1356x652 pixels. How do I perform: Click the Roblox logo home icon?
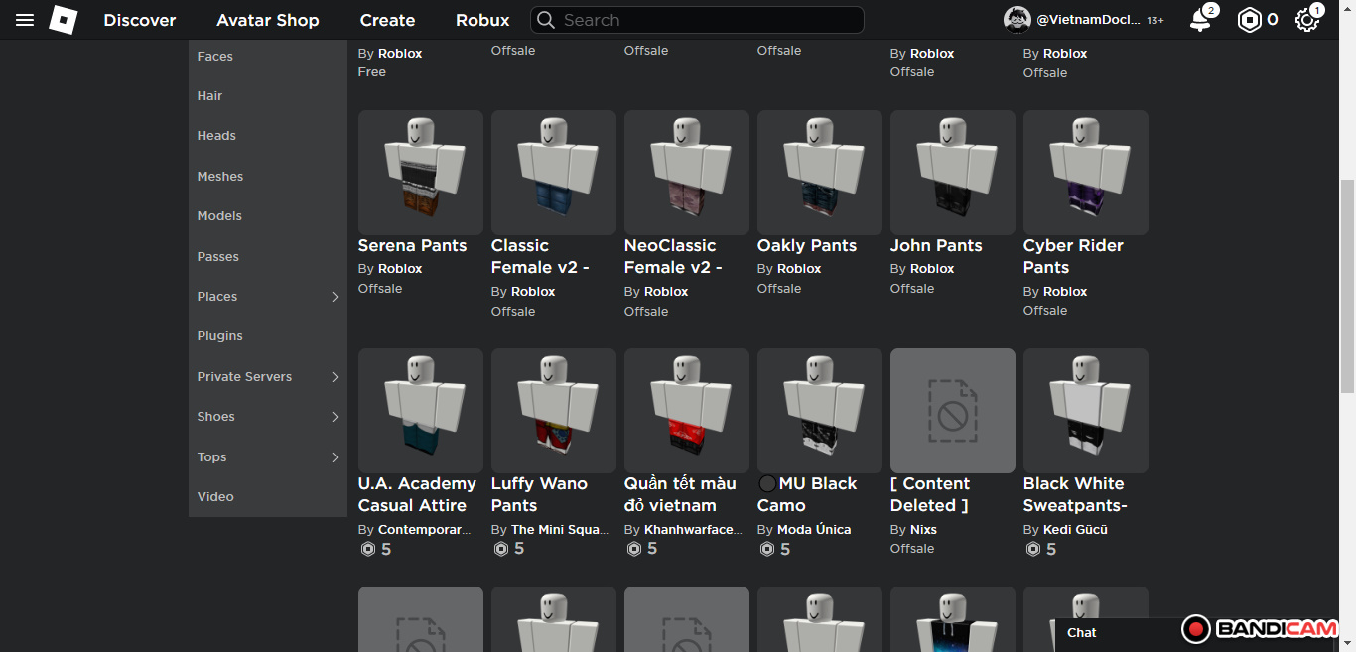64,20
